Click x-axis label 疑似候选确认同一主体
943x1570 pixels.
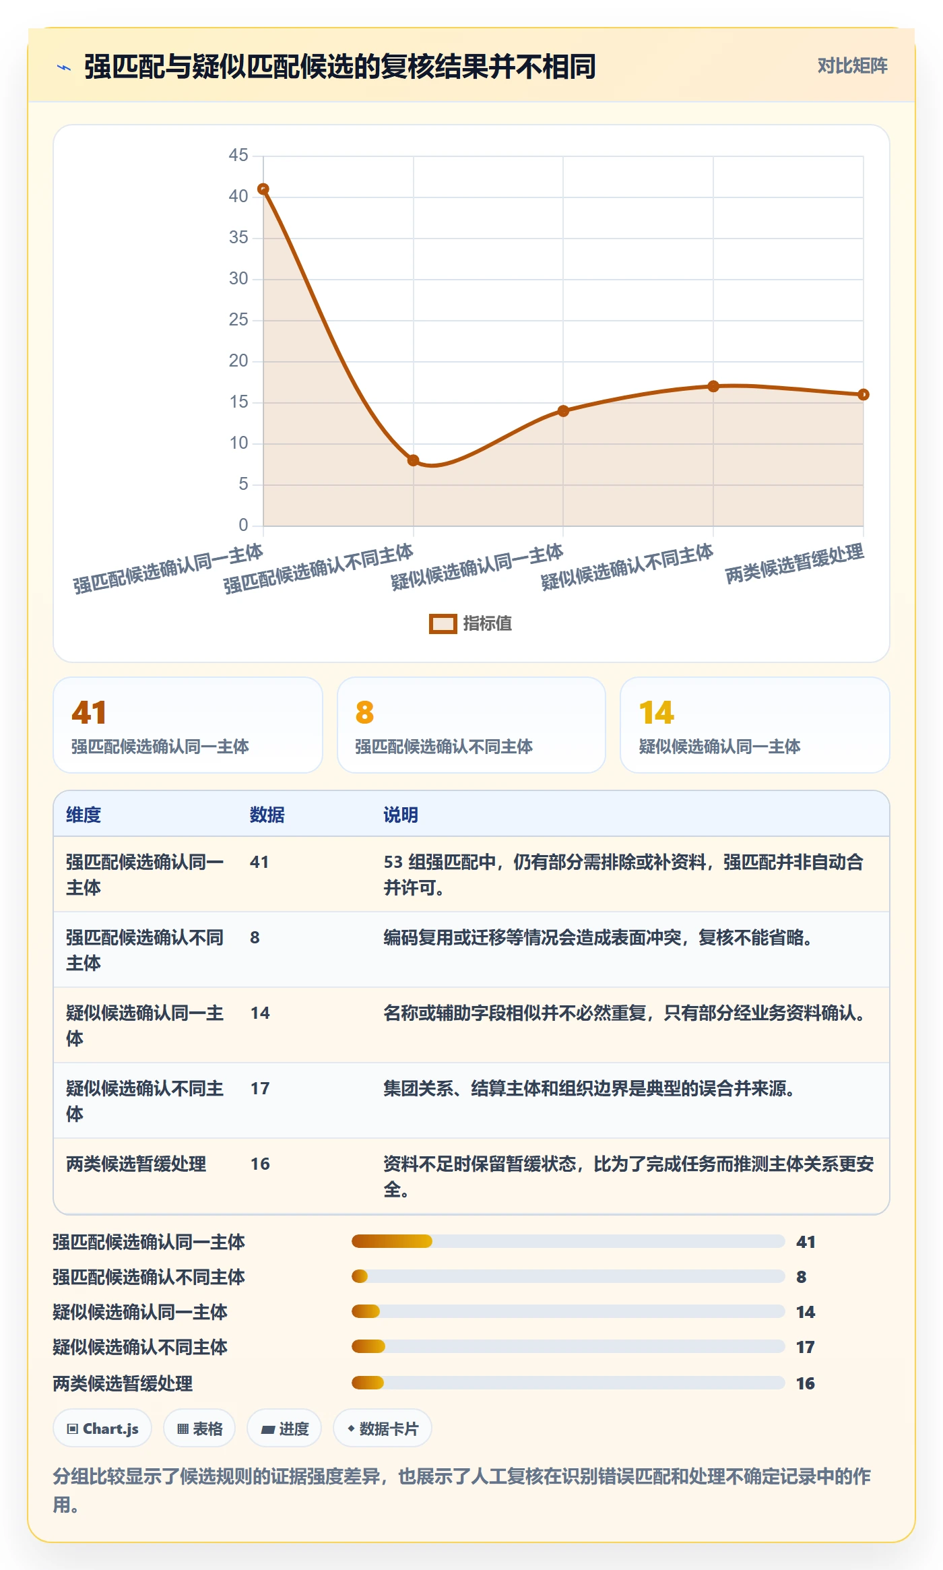click(476, 567)
